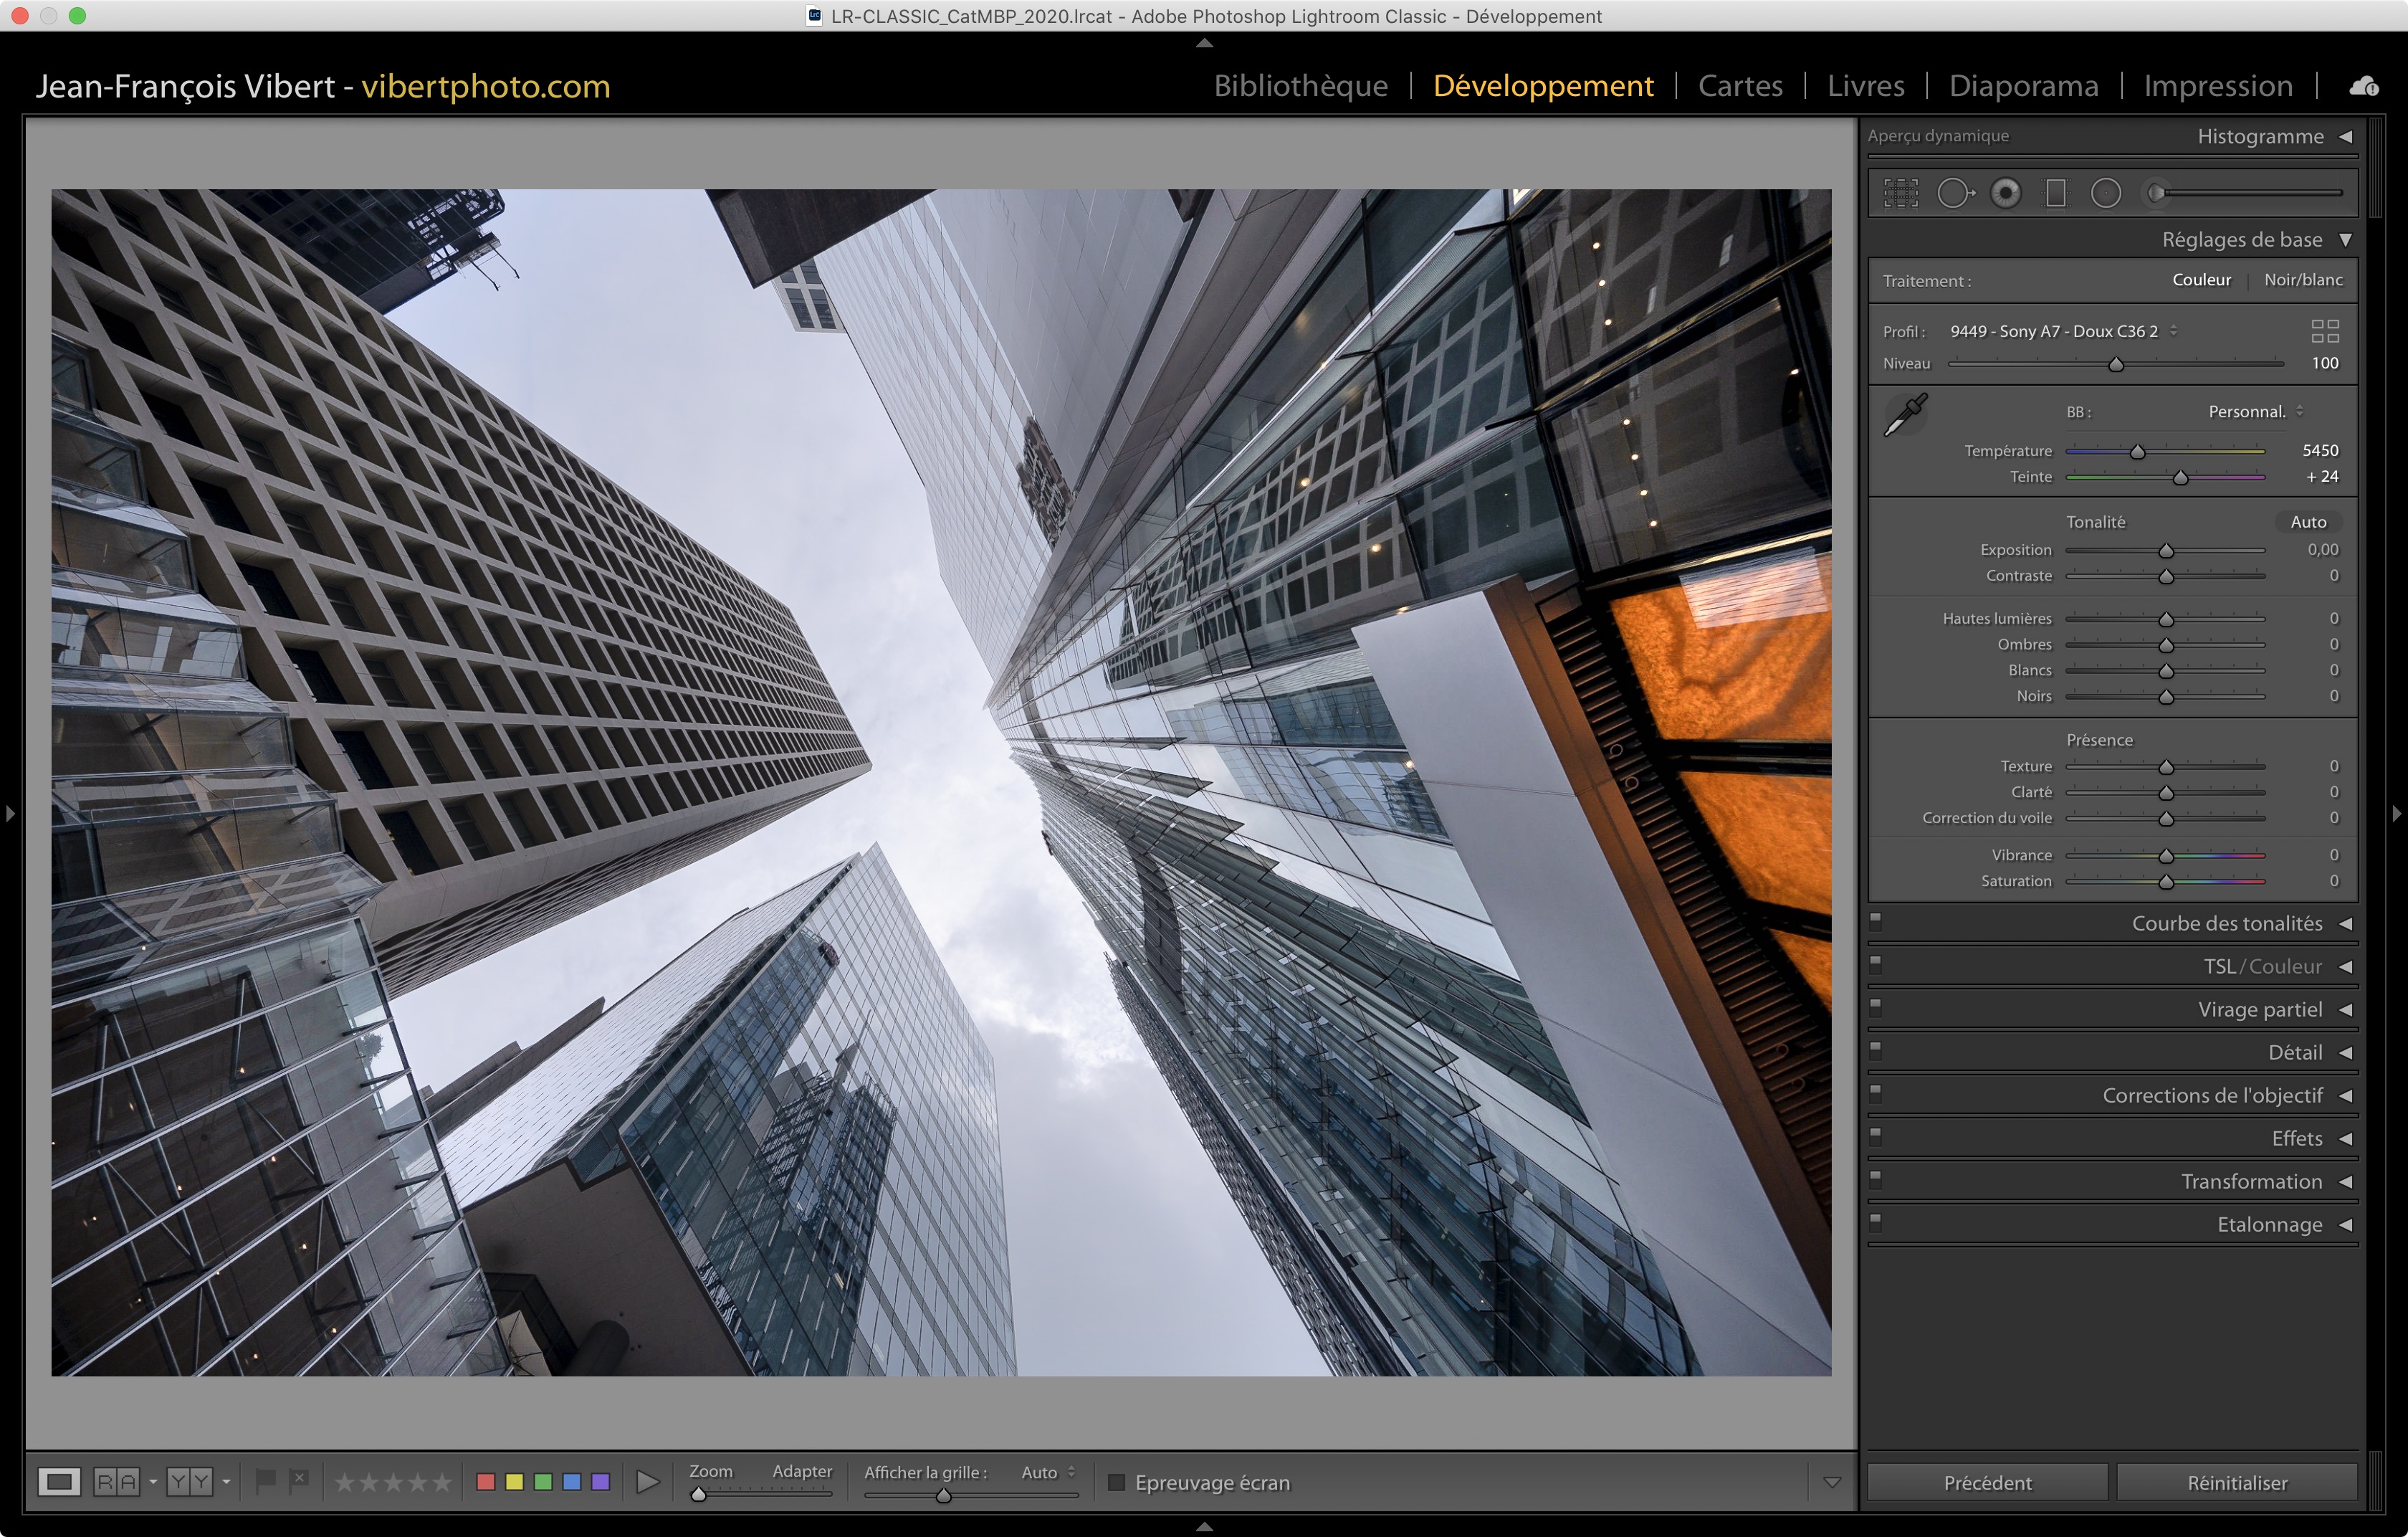Enable Epreuvage écran checkbox
The image size is (2408, 1537).
point(1117,1482)
